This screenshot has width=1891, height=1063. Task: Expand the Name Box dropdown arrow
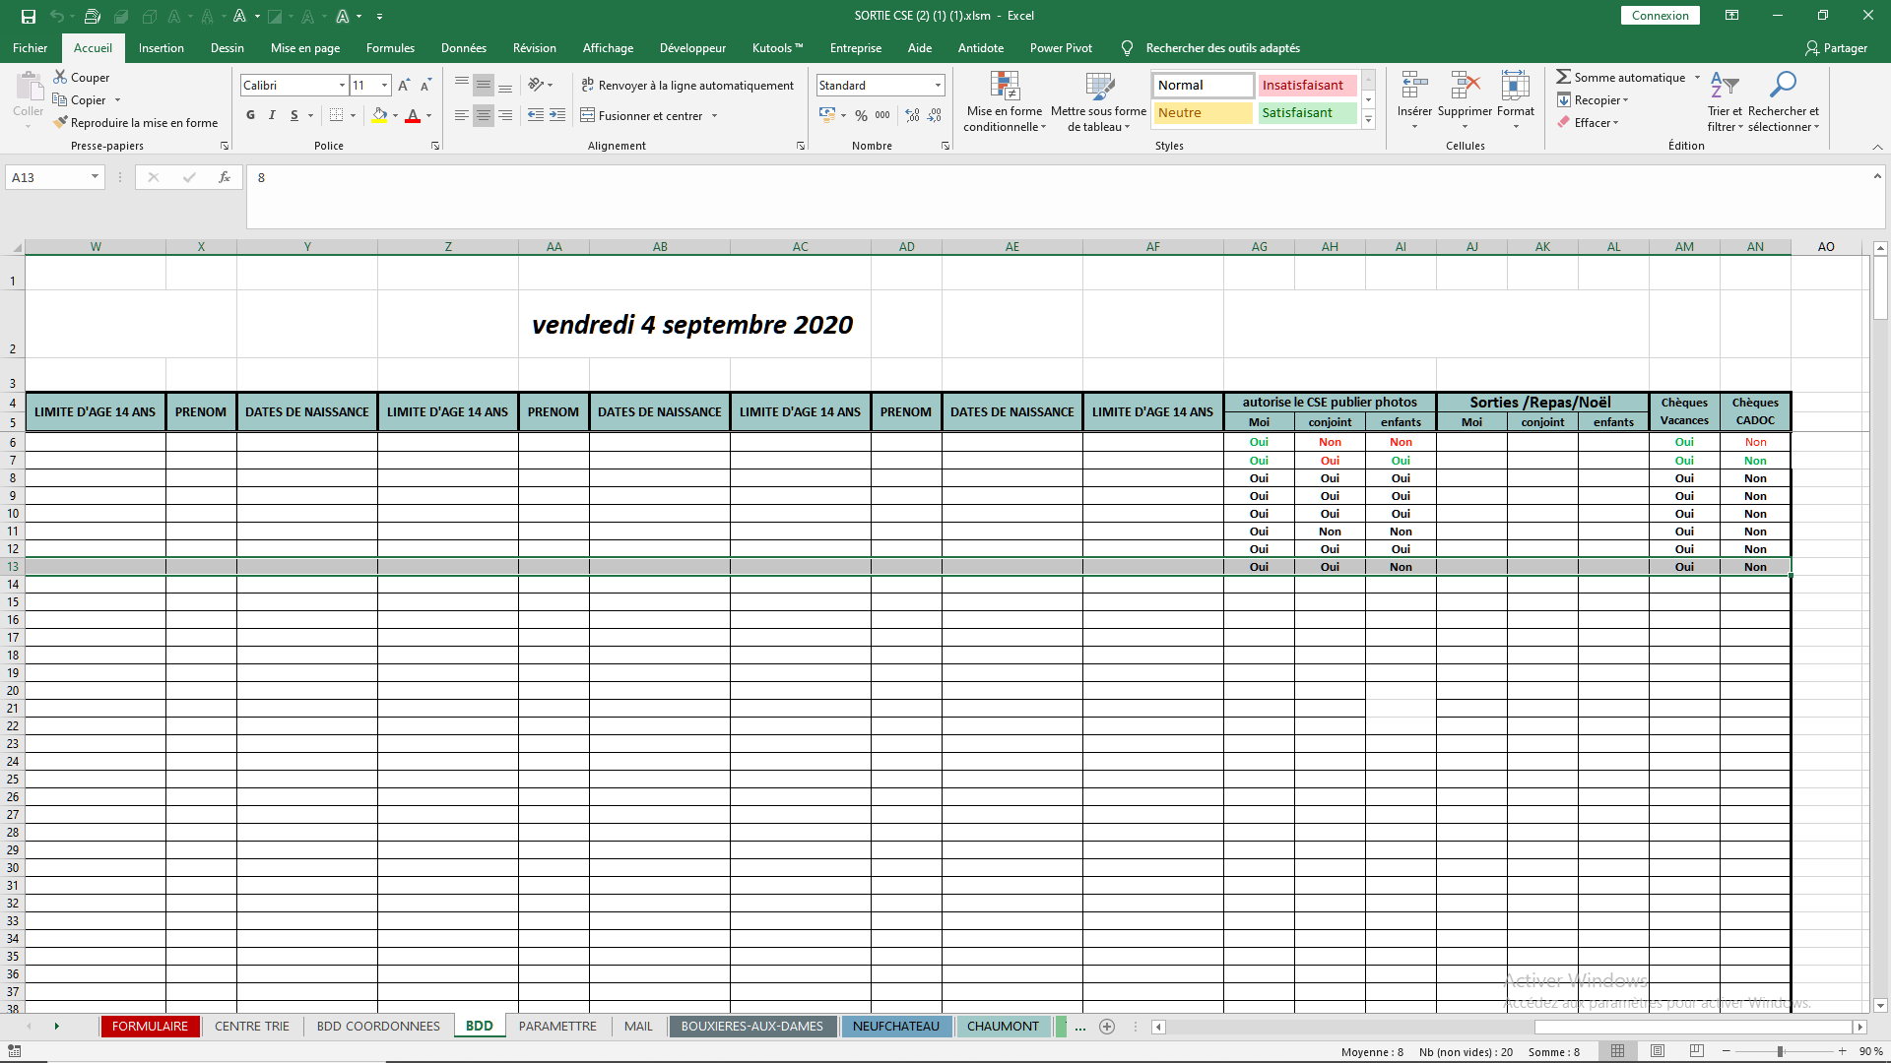(95, 177)
